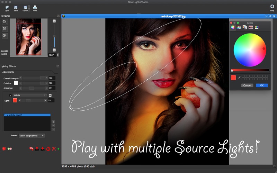Viewport: 277px width, 173px height.
Task: Click the Ambiance slider thumb
Action: (x=32, y=88)
